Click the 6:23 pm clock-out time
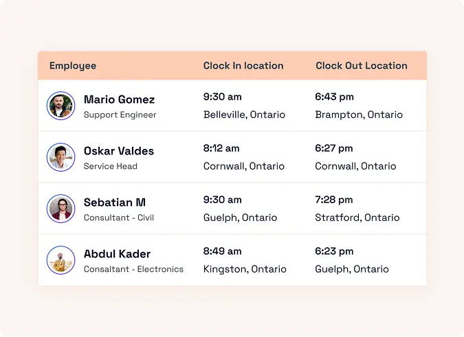This screenshot has width=464, height=337. [334, 251]
